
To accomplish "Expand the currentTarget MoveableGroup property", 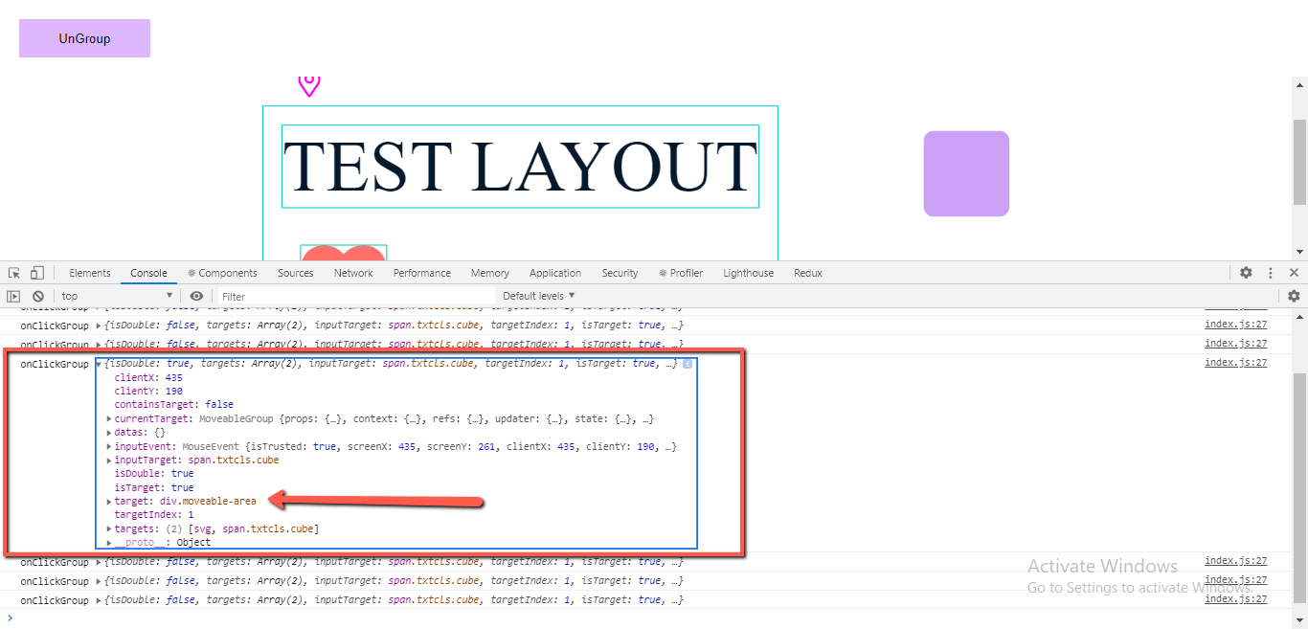I will tap(109, 419).
